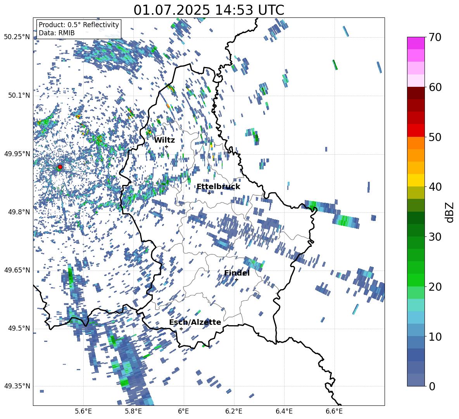459x419 pixels.
Task: Click the Esch/Alzette city label
Action: 195,322
